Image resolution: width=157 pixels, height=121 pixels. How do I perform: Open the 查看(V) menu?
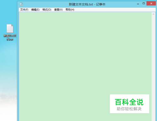[58, 10]
